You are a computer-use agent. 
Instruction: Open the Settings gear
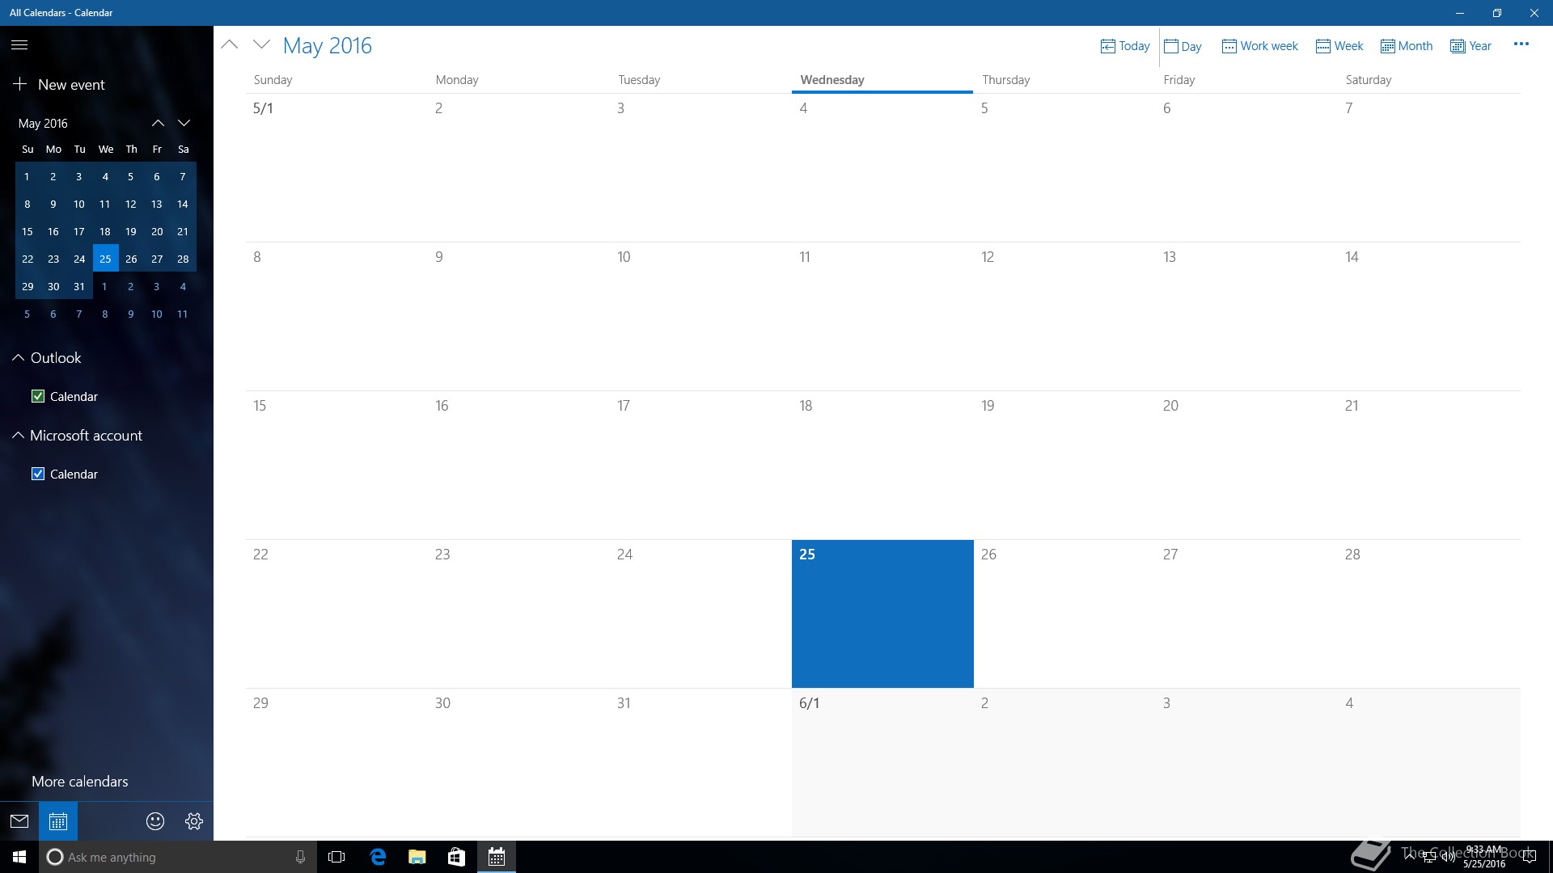coord(194,821)
